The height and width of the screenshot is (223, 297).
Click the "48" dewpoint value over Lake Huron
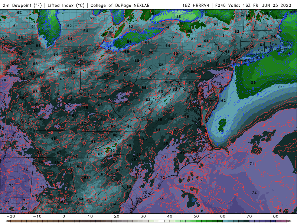pyautogui.click(x=178, y=17)
